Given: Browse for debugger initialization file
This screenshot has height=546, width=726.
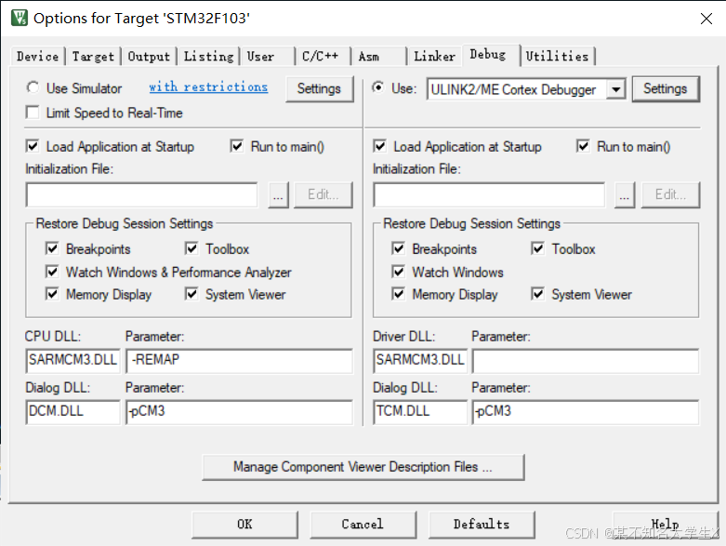Looking at the screenshot, I should 625,195.
